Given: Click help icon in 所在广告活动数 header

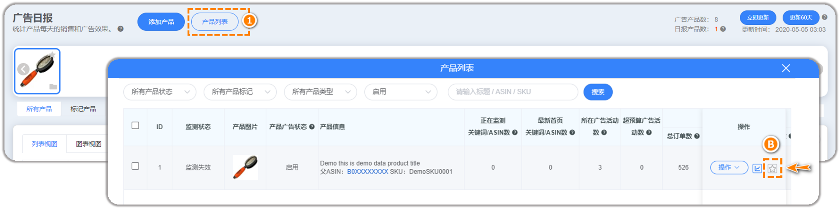Looking at the screenshot, I should tap(604, 133).
